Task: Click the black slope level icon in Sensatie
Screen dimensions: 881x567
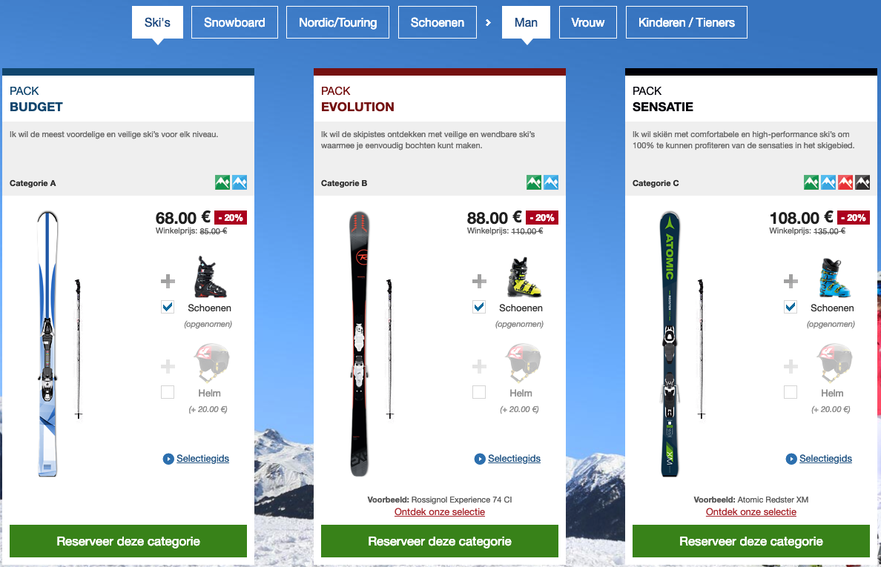Action: tap(862, 182)
